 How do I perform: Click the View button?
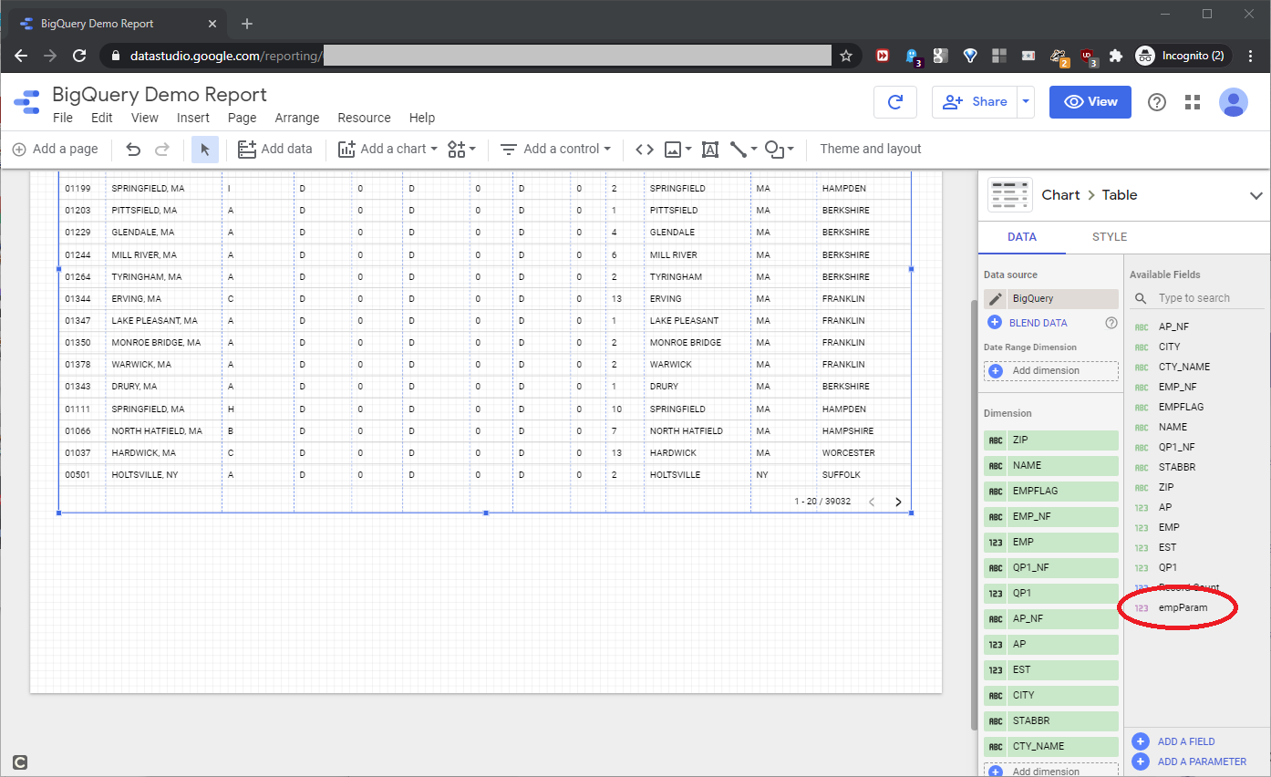(1090, 102)
